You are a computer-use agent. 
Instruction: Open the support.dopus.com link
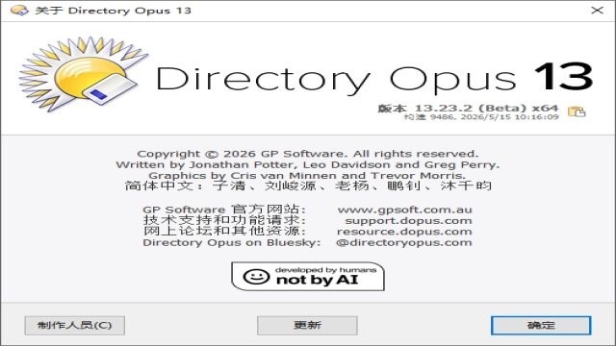pyautogui.click(x=408, y=221)
